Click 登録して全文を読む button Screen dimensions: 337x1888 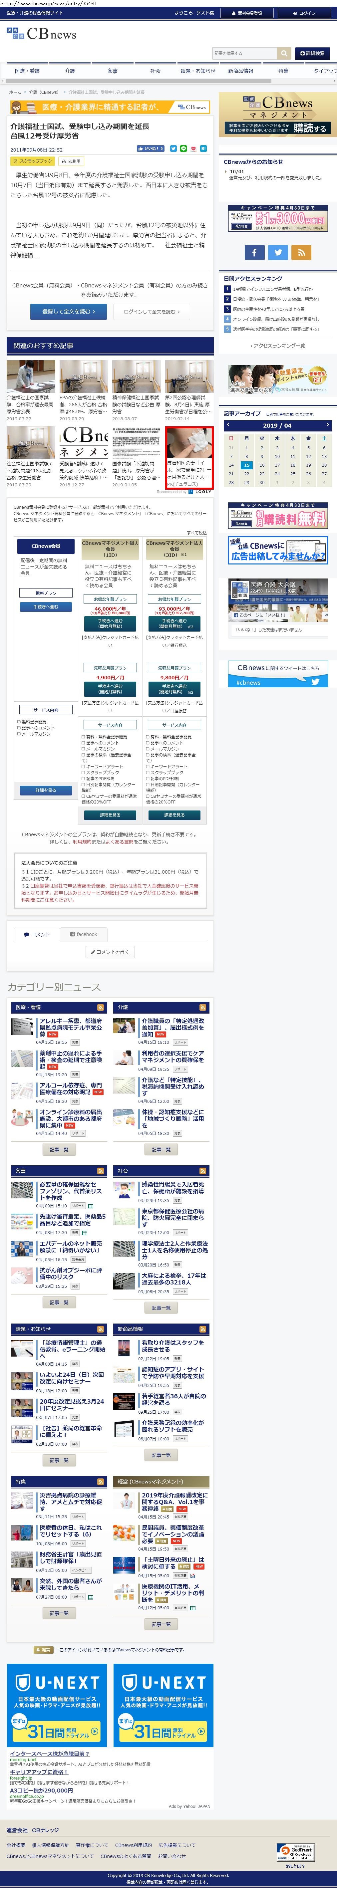(x=69, y=311)
